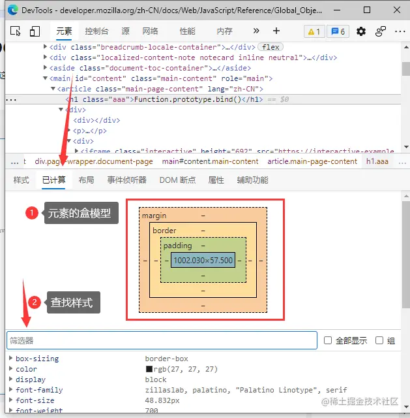410x418 pixels.
Task: Switch to the 元素 tab
Action: coord(64,31)
